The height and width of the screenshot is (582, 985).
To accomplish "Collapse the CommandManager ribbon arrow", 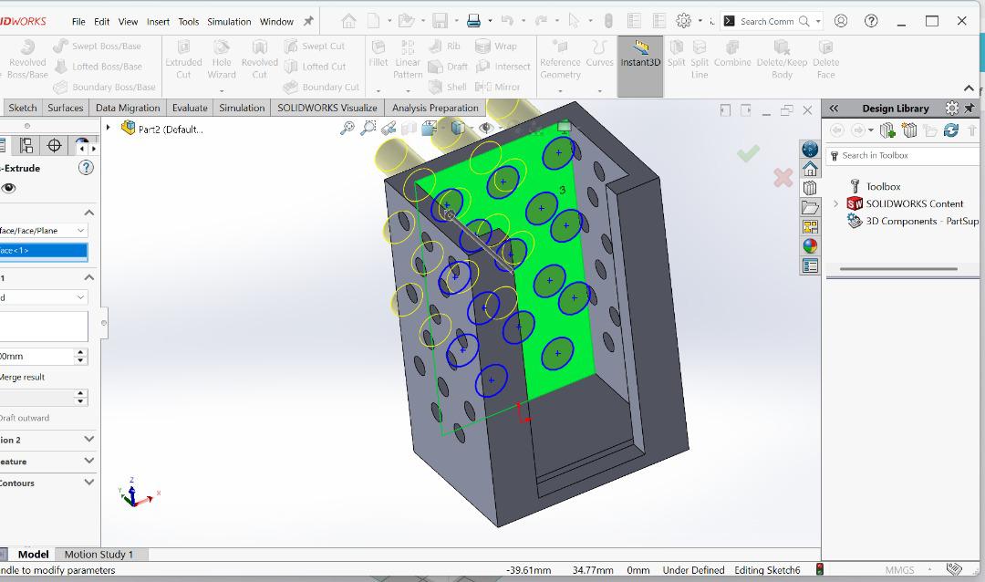I will pos(969,88).
